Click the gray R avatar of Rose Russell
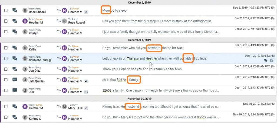 pos(25,11)
